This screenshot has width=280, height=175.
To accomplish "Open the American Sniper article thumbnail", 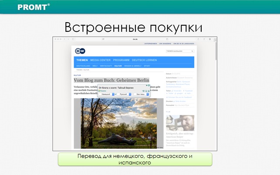I will click(x=180, y=123).
